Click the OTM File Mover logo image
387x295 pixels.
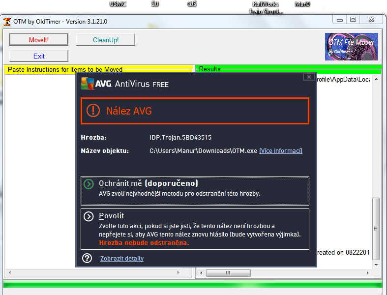pyautogui.click(x=351, y=46)
